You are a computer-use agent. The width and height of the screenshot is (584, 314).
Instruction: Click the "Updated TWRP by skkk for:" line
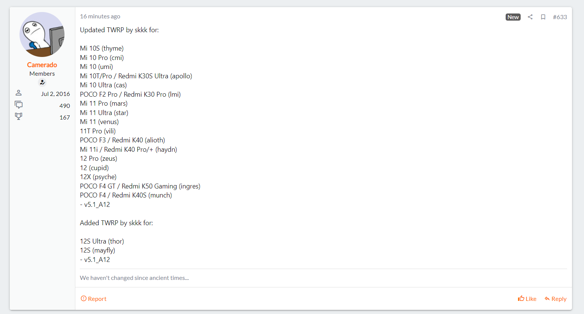(119, 30)
